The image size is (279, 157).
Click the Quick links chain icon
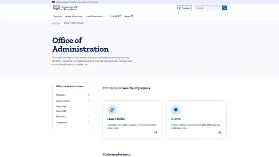pyautogui.click(x=112, y=110)
